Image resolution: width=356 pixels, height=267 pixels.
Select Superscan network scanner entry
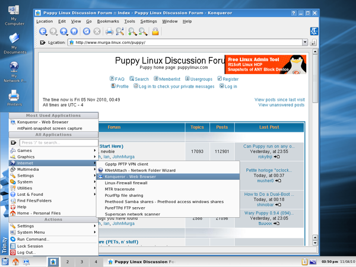168,214
